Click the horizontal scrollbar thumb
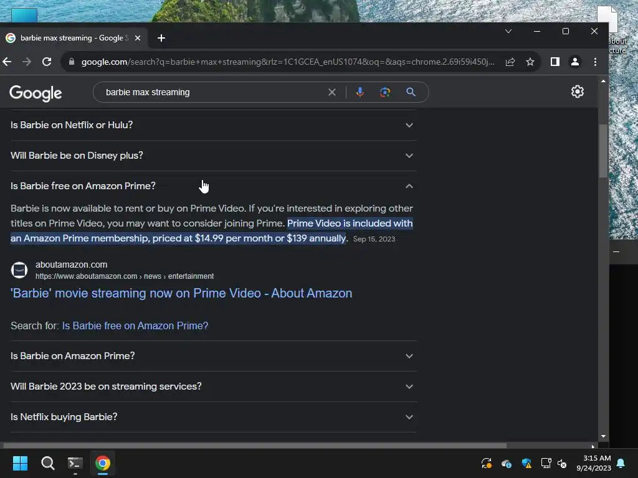 255,446
